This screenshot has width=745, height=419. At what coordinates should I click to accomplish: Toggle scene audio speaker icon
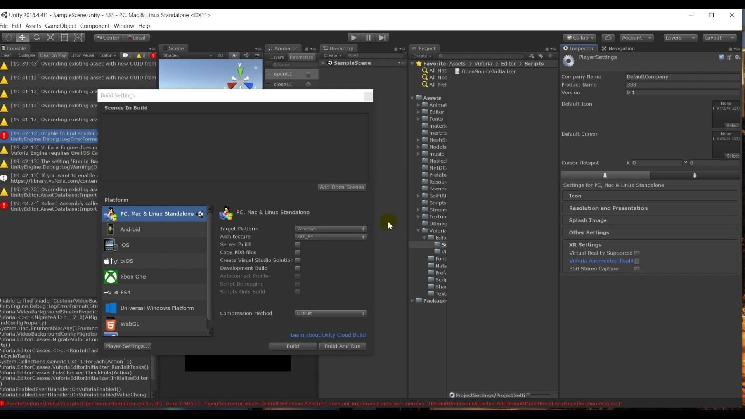[246, 55]
